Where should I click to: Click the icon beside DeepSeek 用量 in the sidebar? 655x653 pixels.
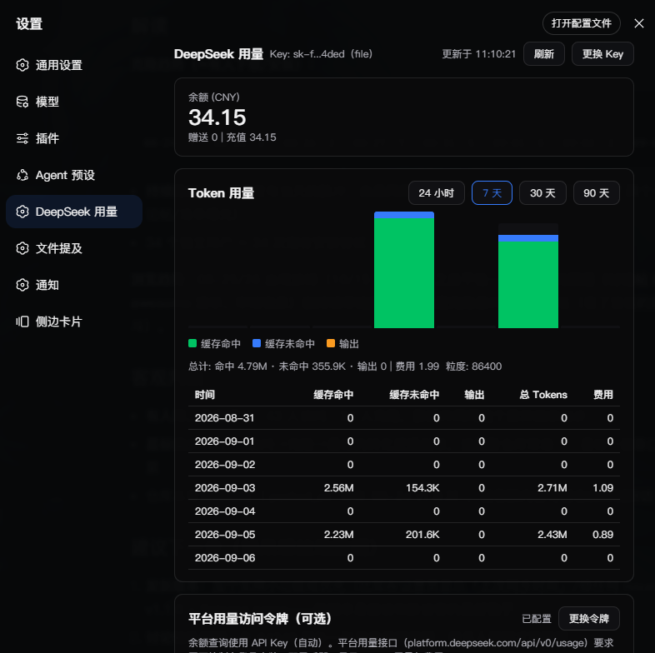pos(22,212)
